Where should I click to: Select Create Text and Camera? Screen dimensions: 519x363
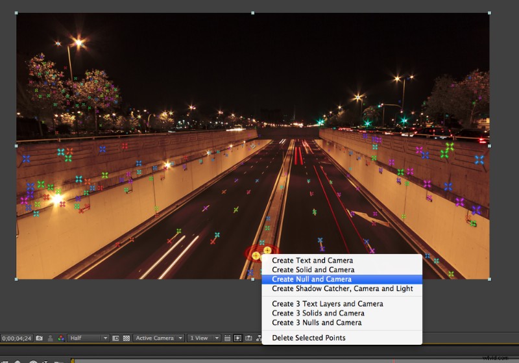[x=313, y=260]
